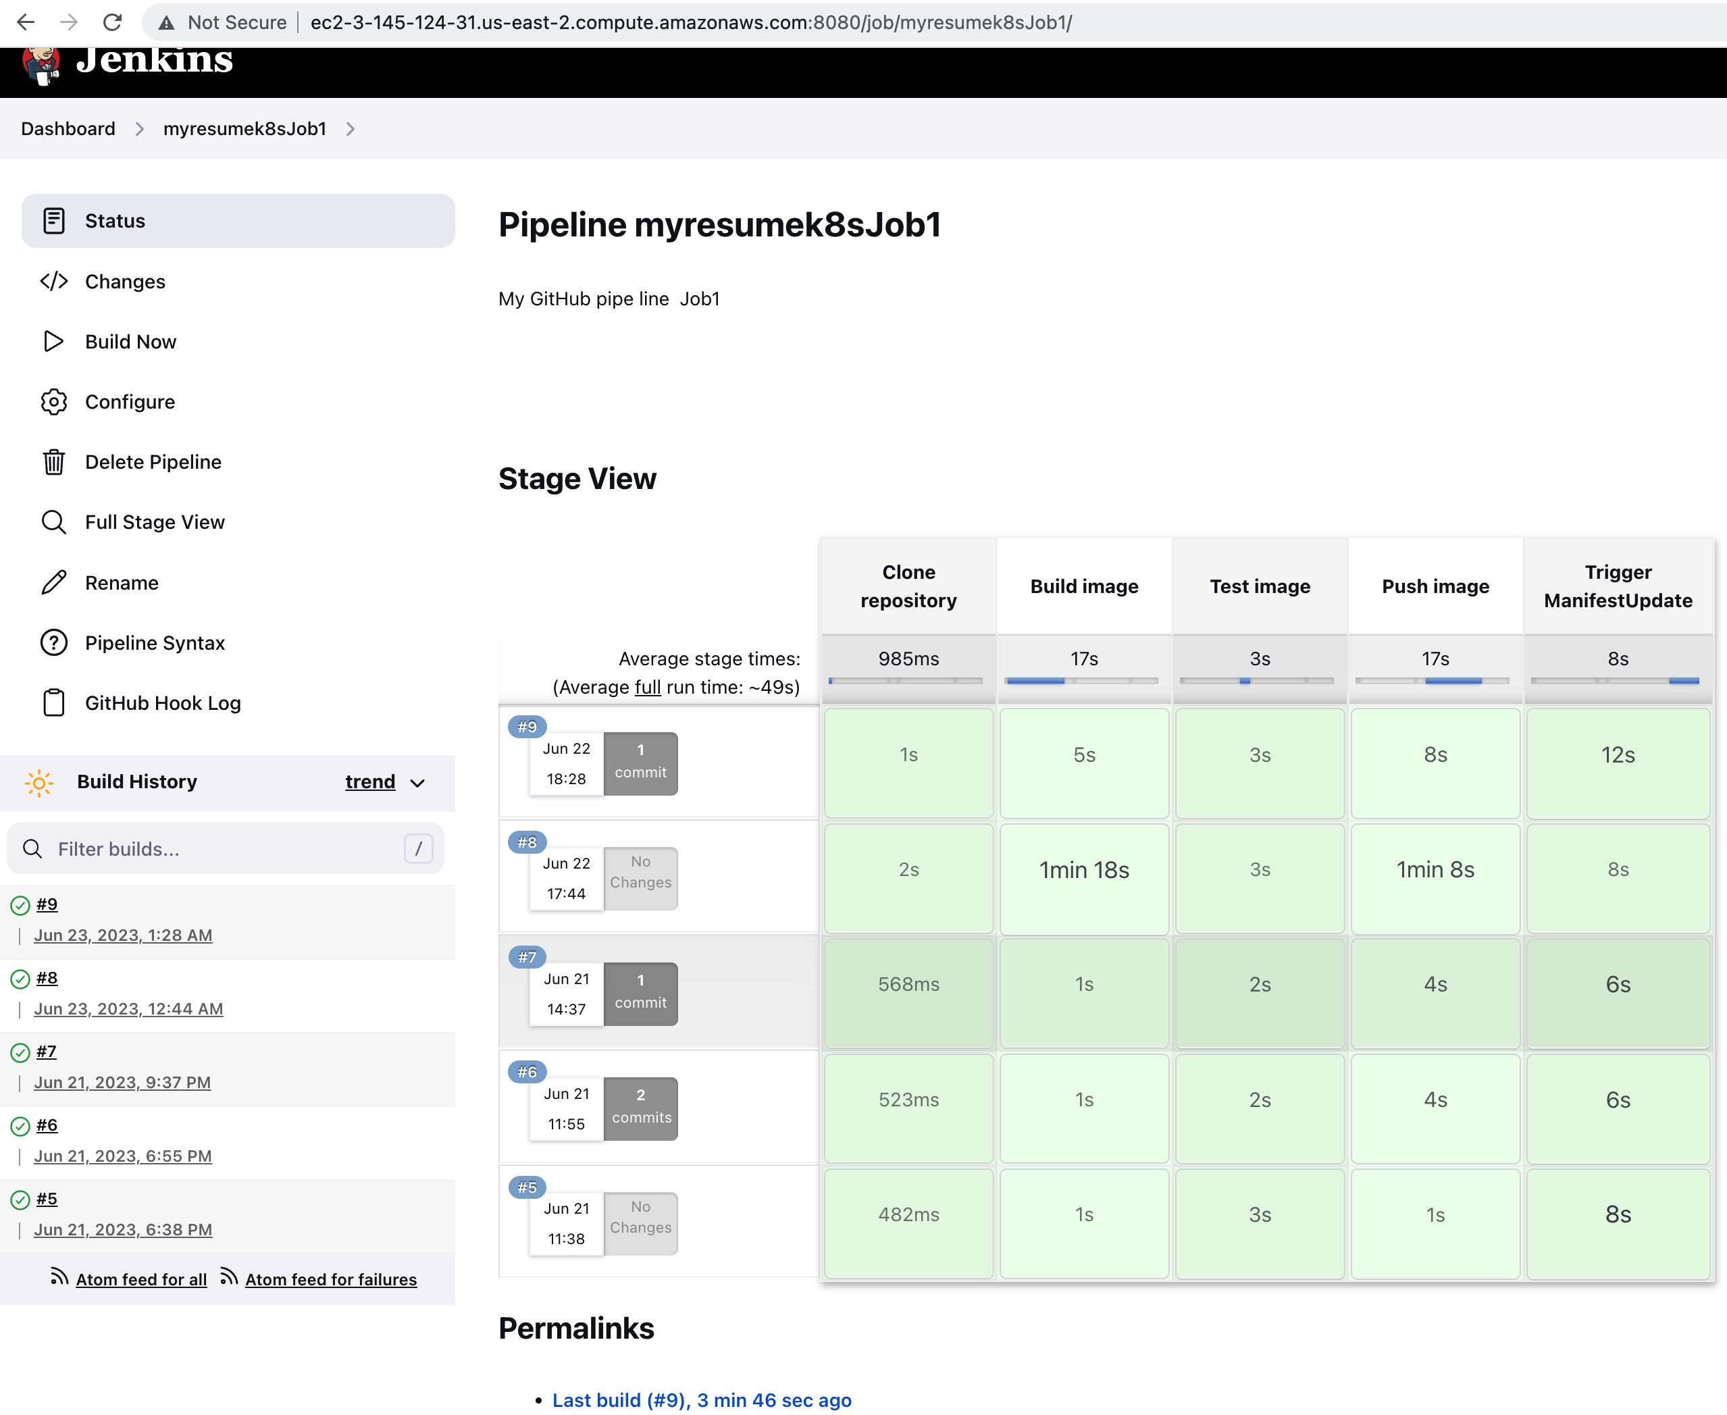
Task: Open Configure using the gear icon
Action: (54, 402)
